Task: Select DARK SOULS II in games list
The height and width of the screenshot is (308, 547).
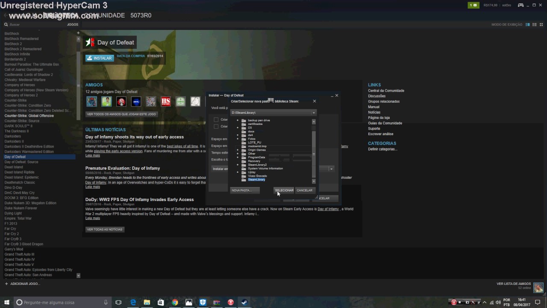Action: 18,126
